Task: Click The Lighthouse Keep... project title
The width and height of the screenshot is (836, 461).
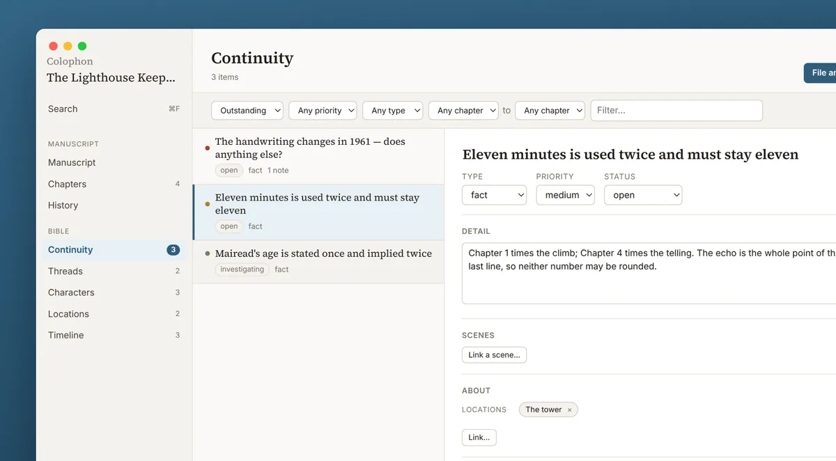Action: tap(111, 77)
